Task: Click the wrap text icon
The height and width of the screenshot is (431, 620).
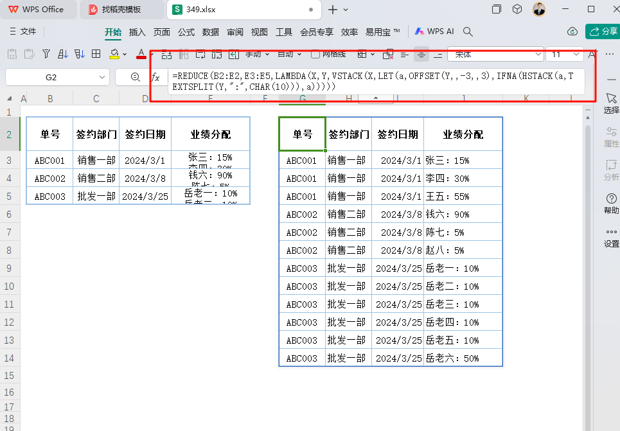Action: click(200, 54)
